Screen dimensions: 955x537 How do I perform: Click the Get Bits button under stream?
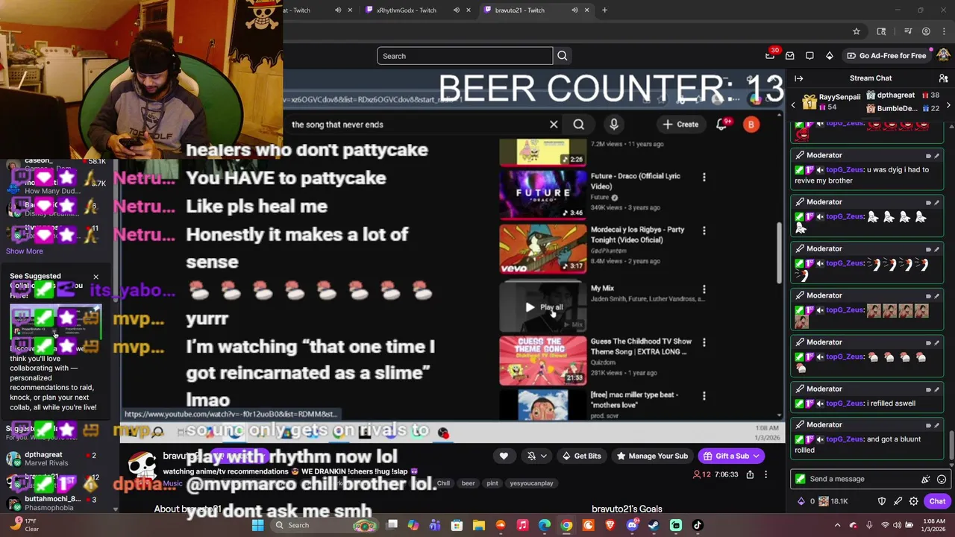pos(581,456)
